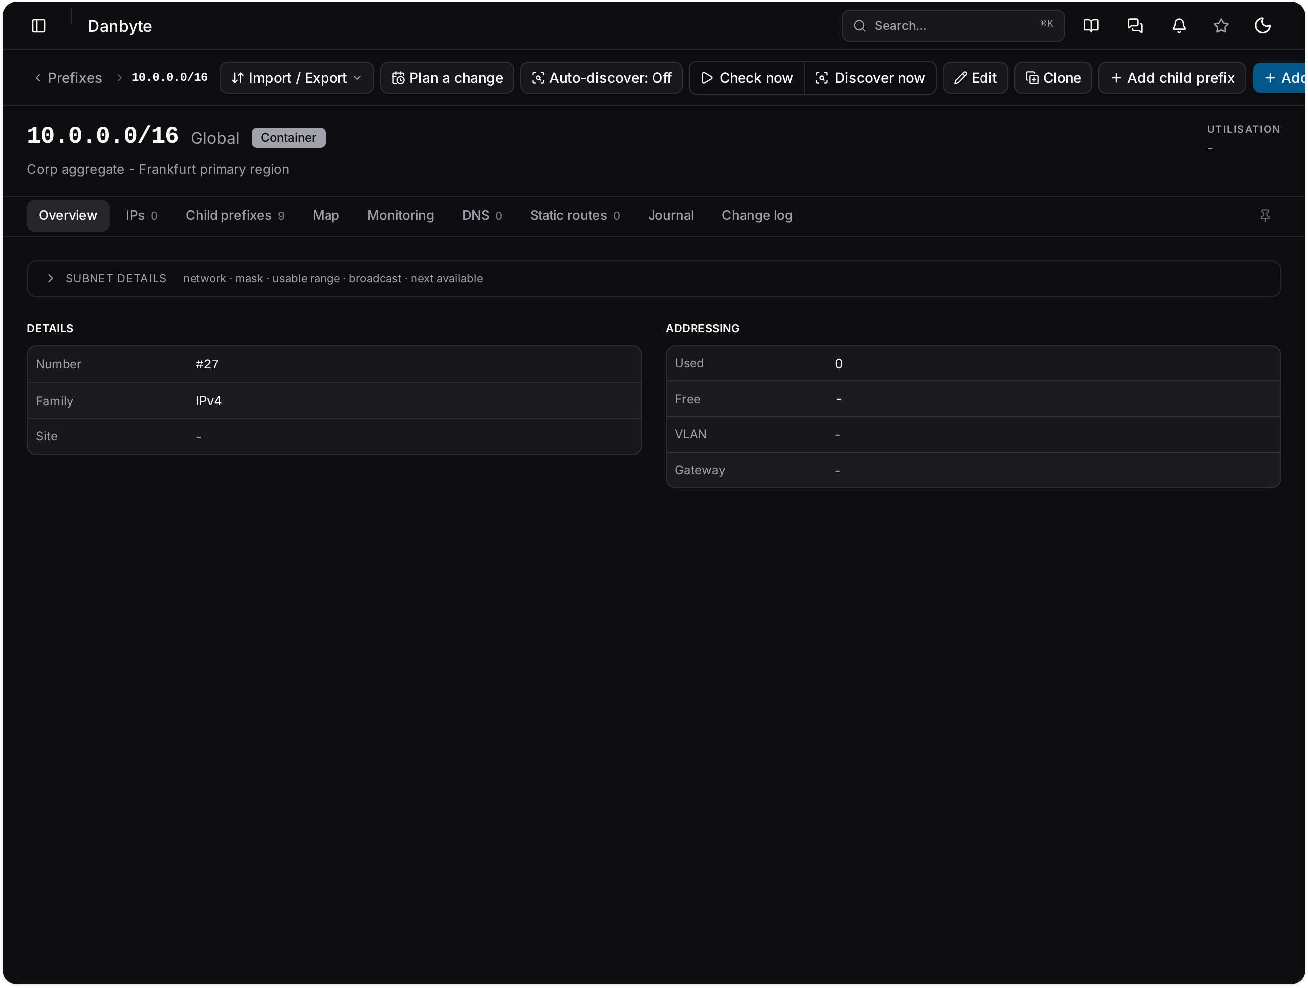Click the VLAN row label
This screenshot has height=988, width=1308.
click(x=690, y=434)
